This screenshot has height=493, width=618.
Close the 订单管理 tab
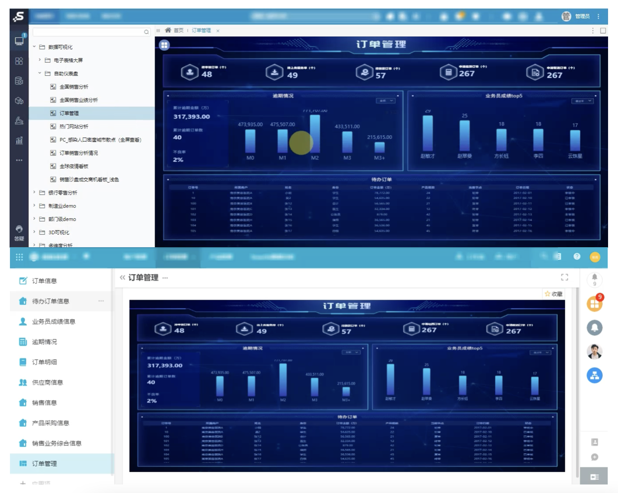[x=218, y=31]
